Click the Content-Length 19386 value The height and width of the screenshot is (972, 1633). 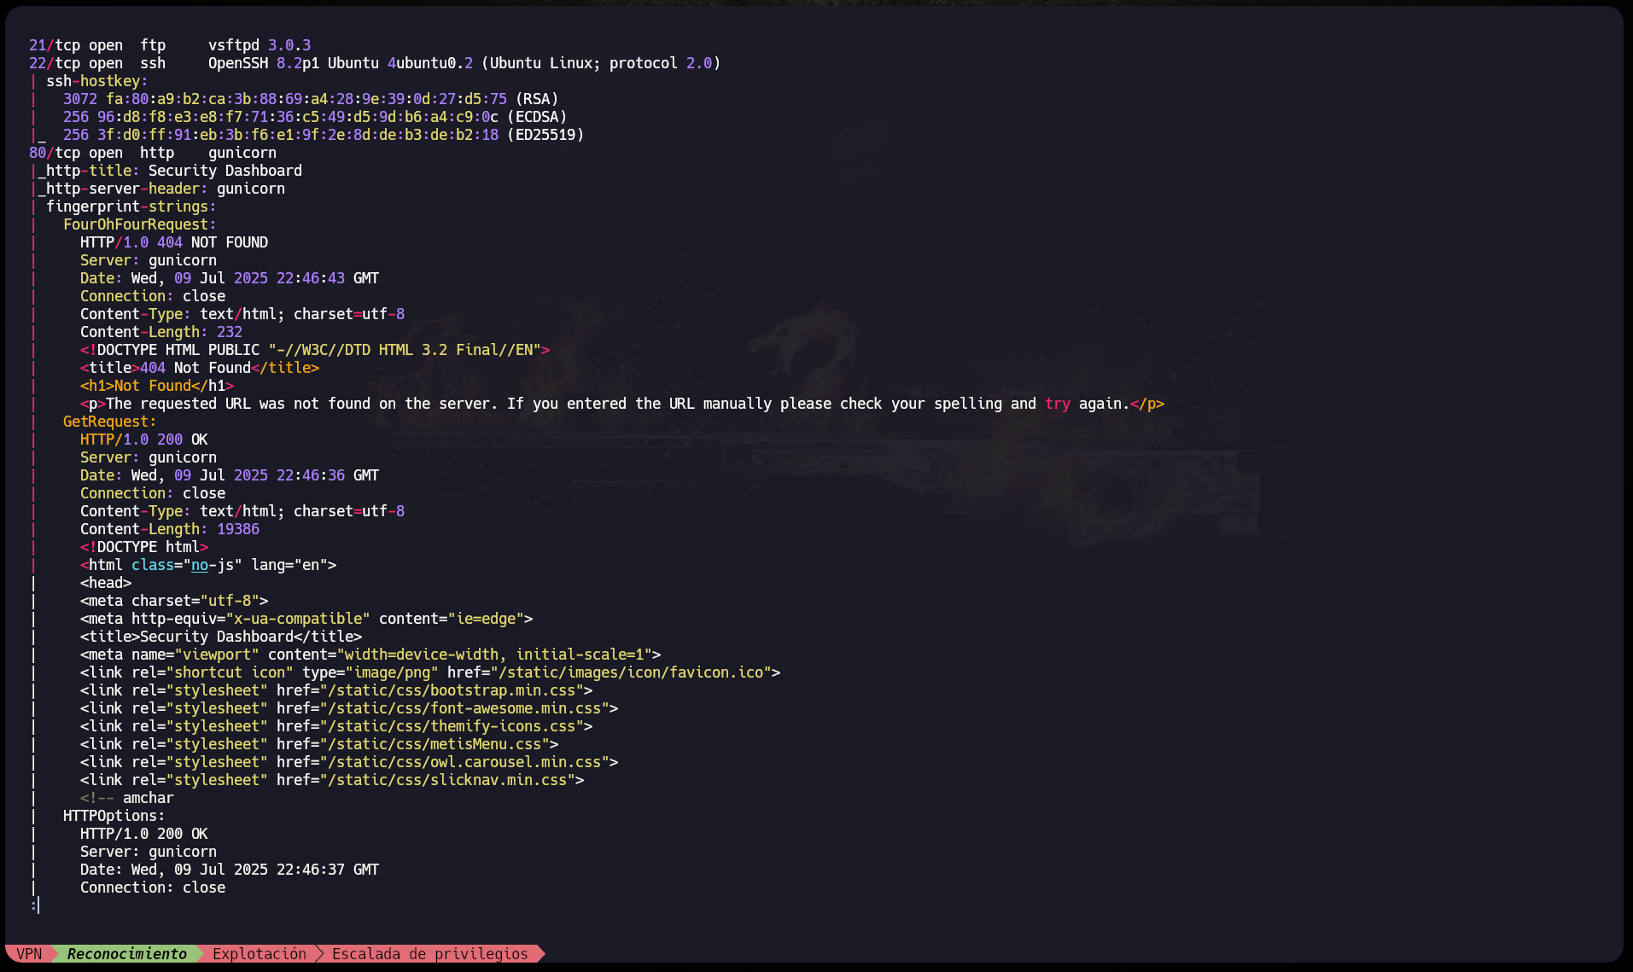[237, 529]
